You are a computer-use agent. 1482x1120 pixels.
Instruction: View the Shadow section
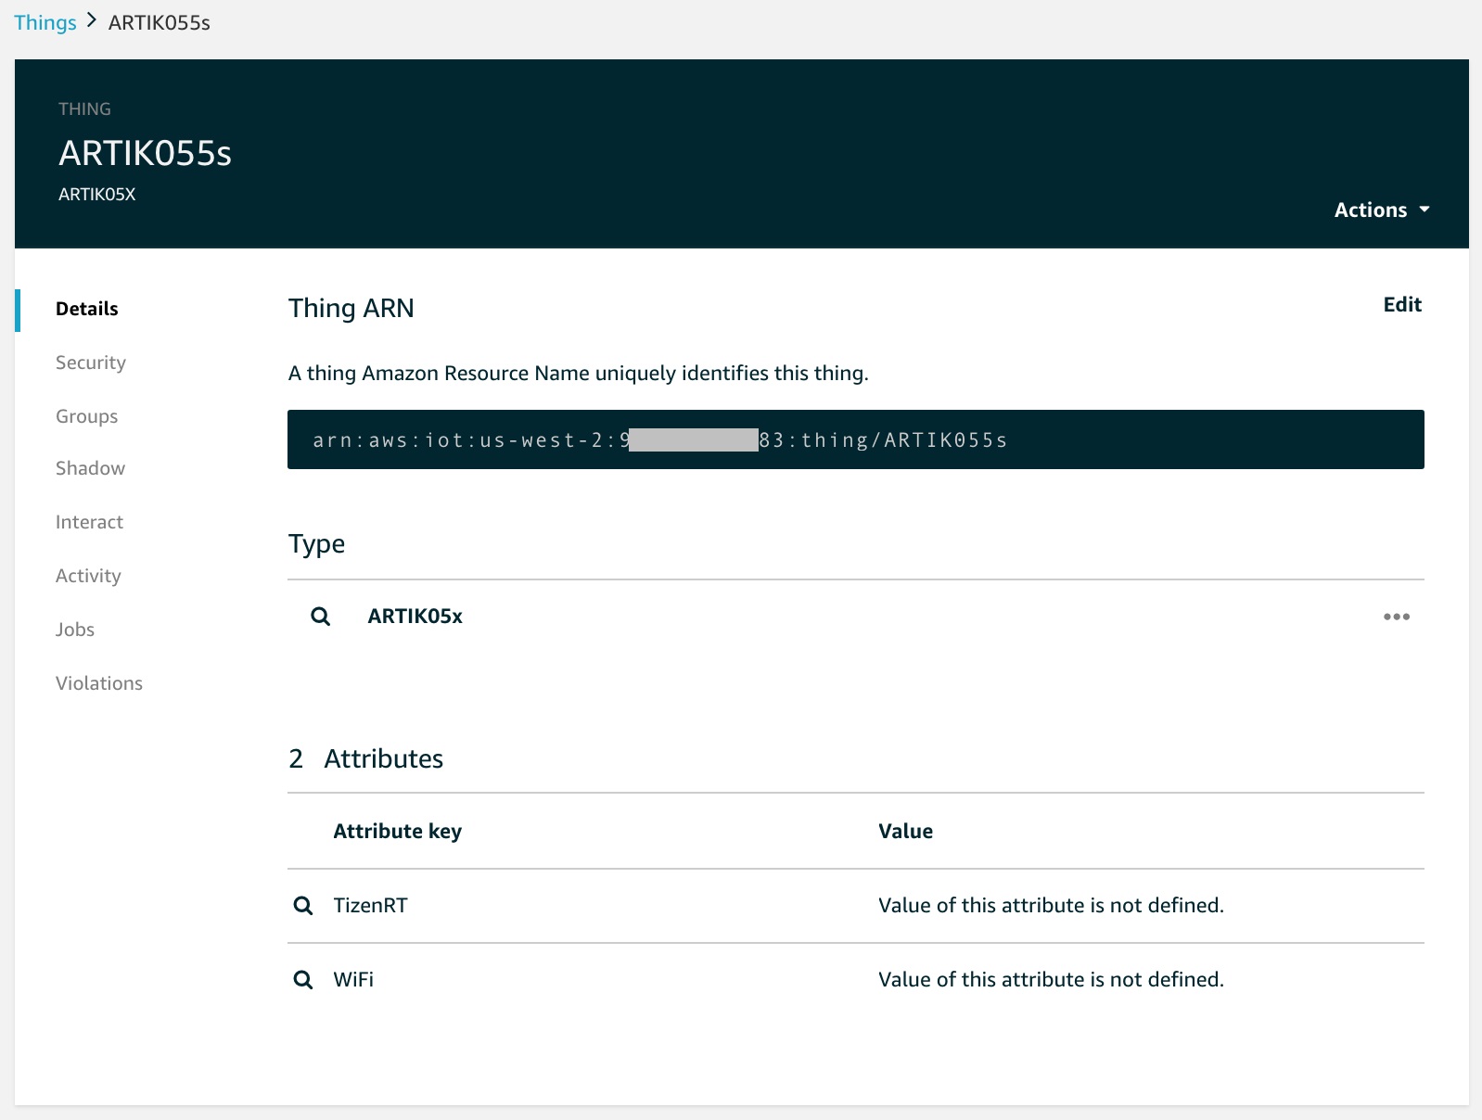pyautogui.click(x=90, y=468)
